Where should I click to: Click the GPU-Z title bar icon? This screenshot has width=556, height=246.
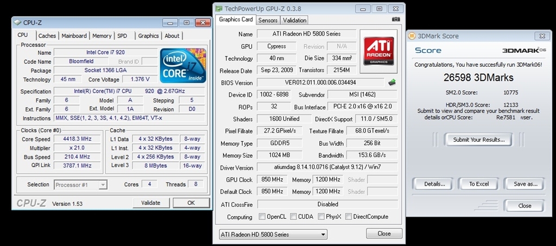click(219, 9)
